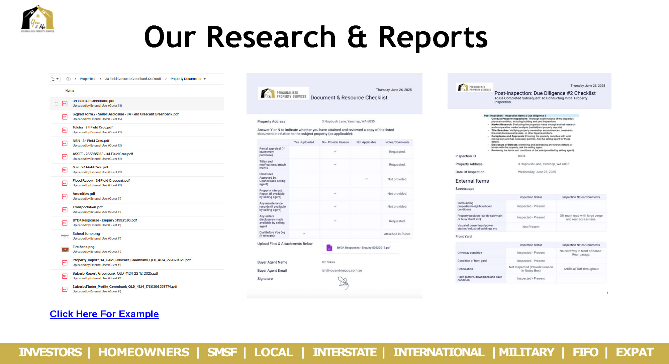Open Amenities.pdf file name
Screen dimensions: 669x364
point(84,194)
